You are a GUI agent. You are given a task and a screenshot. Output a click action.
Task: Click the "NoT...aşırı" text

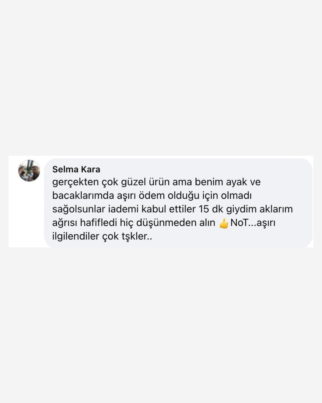253,223
